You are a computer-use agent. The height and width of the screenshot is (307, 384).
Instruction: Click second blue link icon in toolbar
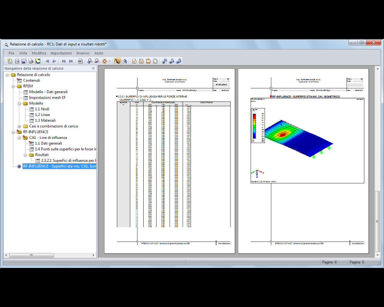tap(172, 61)
